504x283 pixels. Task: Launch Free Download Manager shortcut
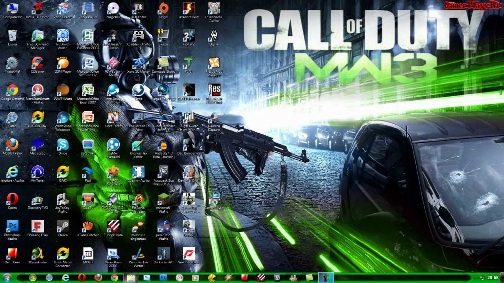click(38, 39)
